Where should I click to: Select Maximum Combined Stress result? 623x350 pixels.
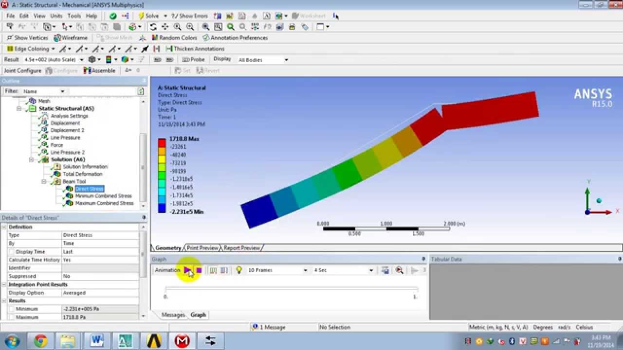(104, 203)
